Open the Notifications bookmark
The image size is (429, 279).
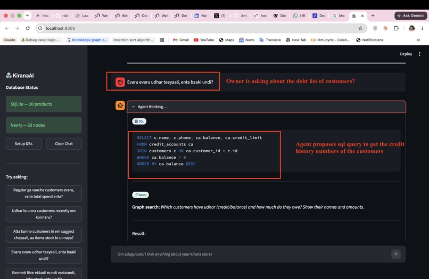(369, 40)
